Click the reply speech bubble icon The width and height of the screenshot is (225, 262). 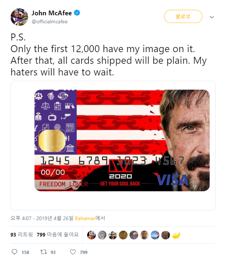(14, 252)
